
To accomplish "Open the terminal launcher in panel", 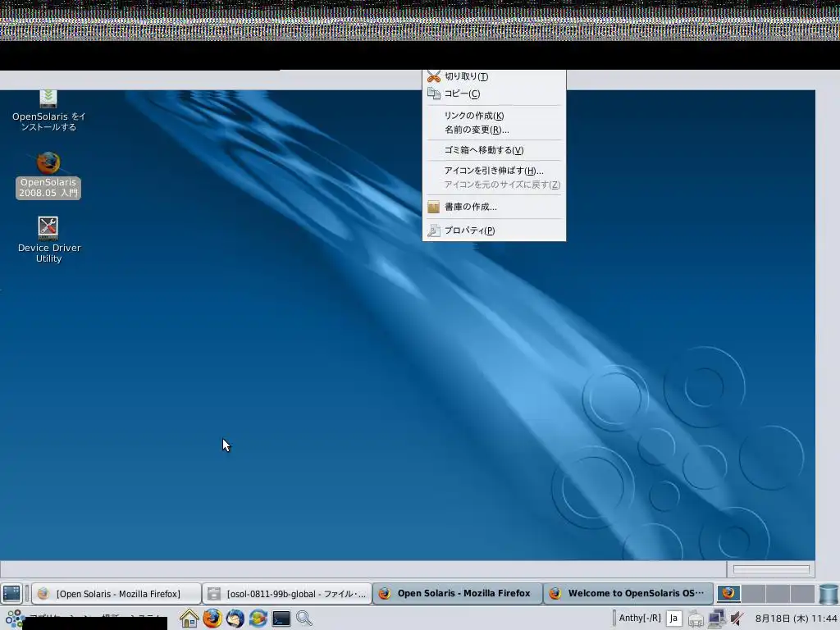I will click(281, 619).
